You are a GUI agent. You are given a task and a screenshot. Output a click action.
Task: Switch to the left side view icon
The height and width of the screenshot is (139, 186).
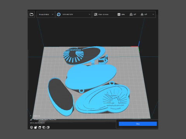(44, 127)
